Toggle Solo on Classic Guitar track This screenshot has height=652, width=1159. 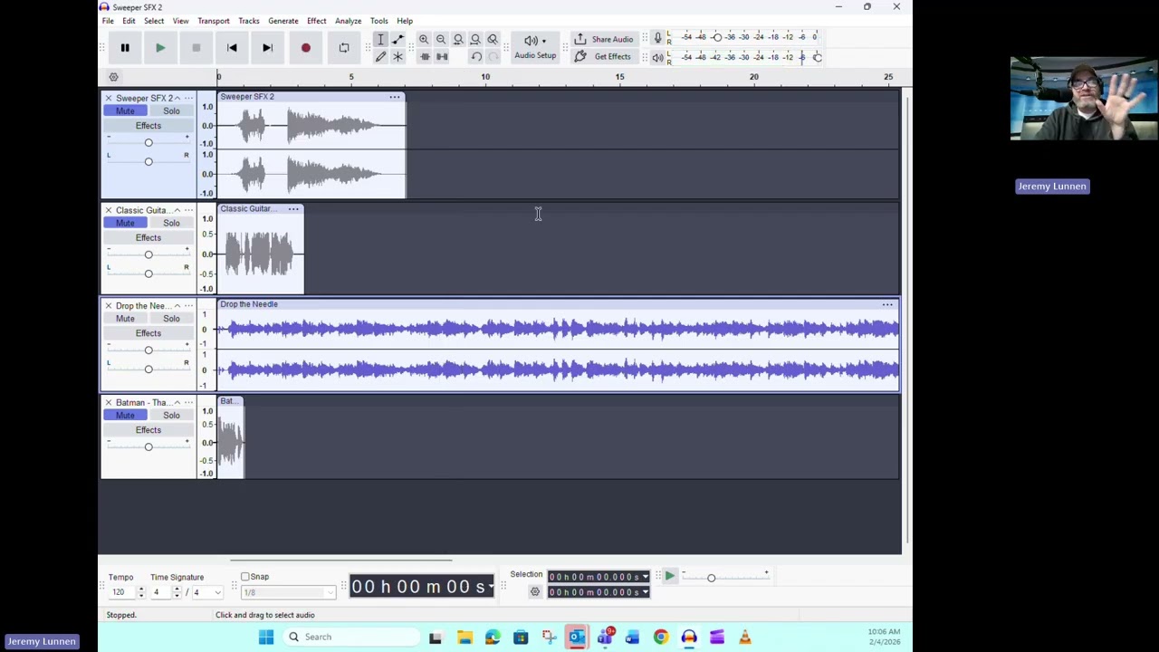[x=171, y=223]
